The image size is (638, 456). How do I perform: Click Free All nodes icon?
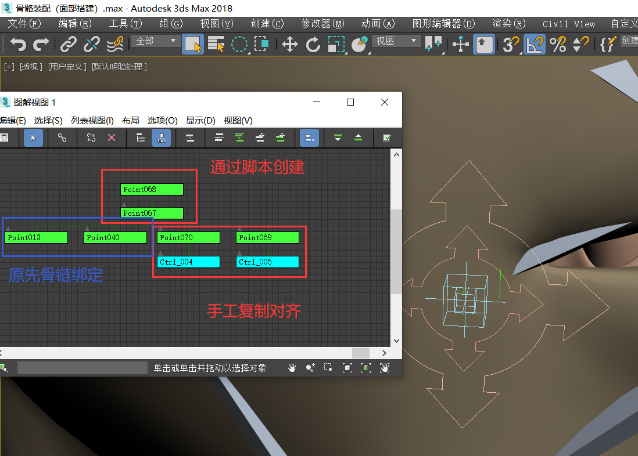(x=260, y=137)
